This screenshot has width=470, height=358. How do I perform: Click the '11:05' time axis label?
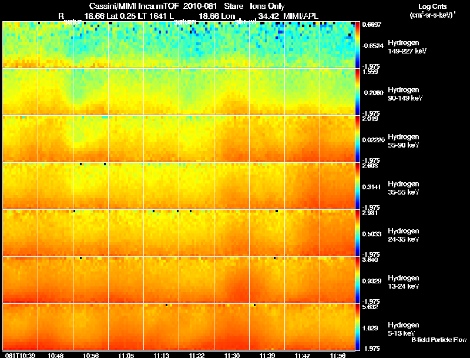click(126, 355)
